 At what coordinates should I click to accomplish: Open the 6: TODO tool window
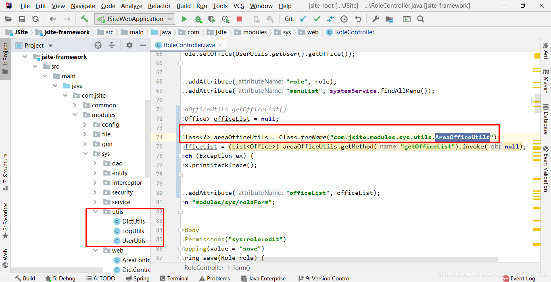pyautogui.click(x=100, y=278)
